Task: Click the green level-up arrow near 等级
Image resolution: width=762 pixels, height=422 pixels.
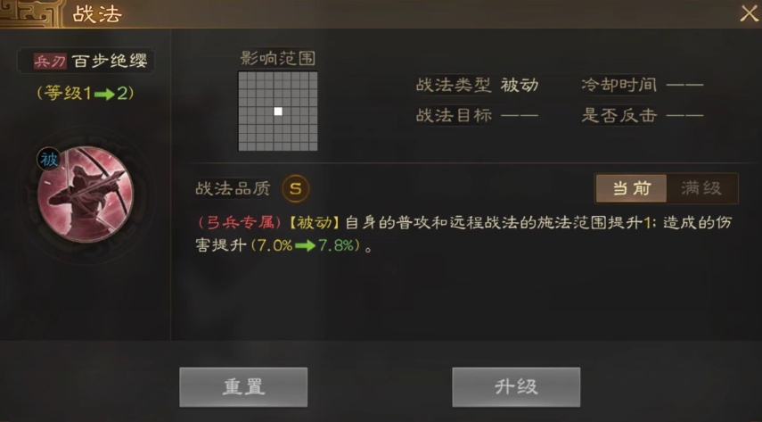Action: [104, 94]
